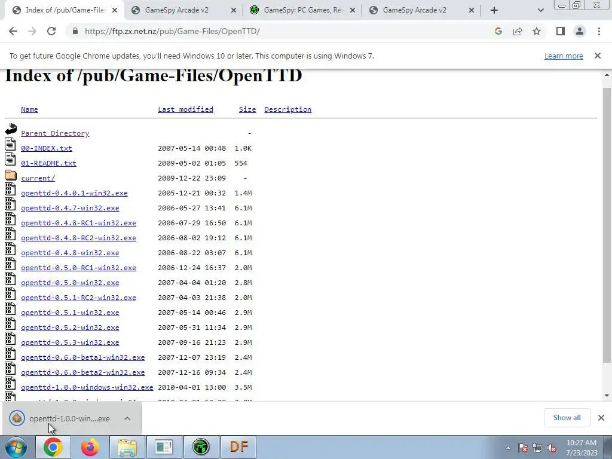Click text file icon beside 00-INDEX.txt
Image resolution: width=612 pixels, height=459 pixels.
11,144
